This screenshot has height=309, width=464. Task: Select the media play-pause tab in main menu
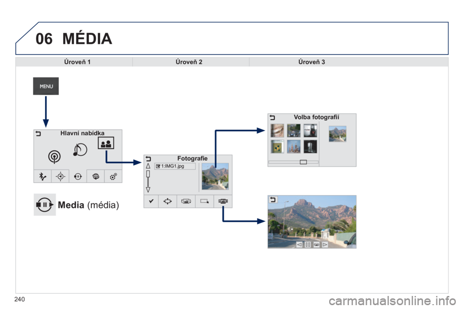coord(78,177)
